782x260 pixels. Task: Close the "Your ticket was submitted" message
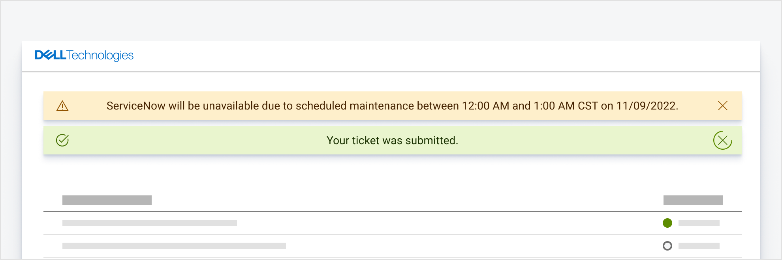pyautogui.click(x=722, y=140)
